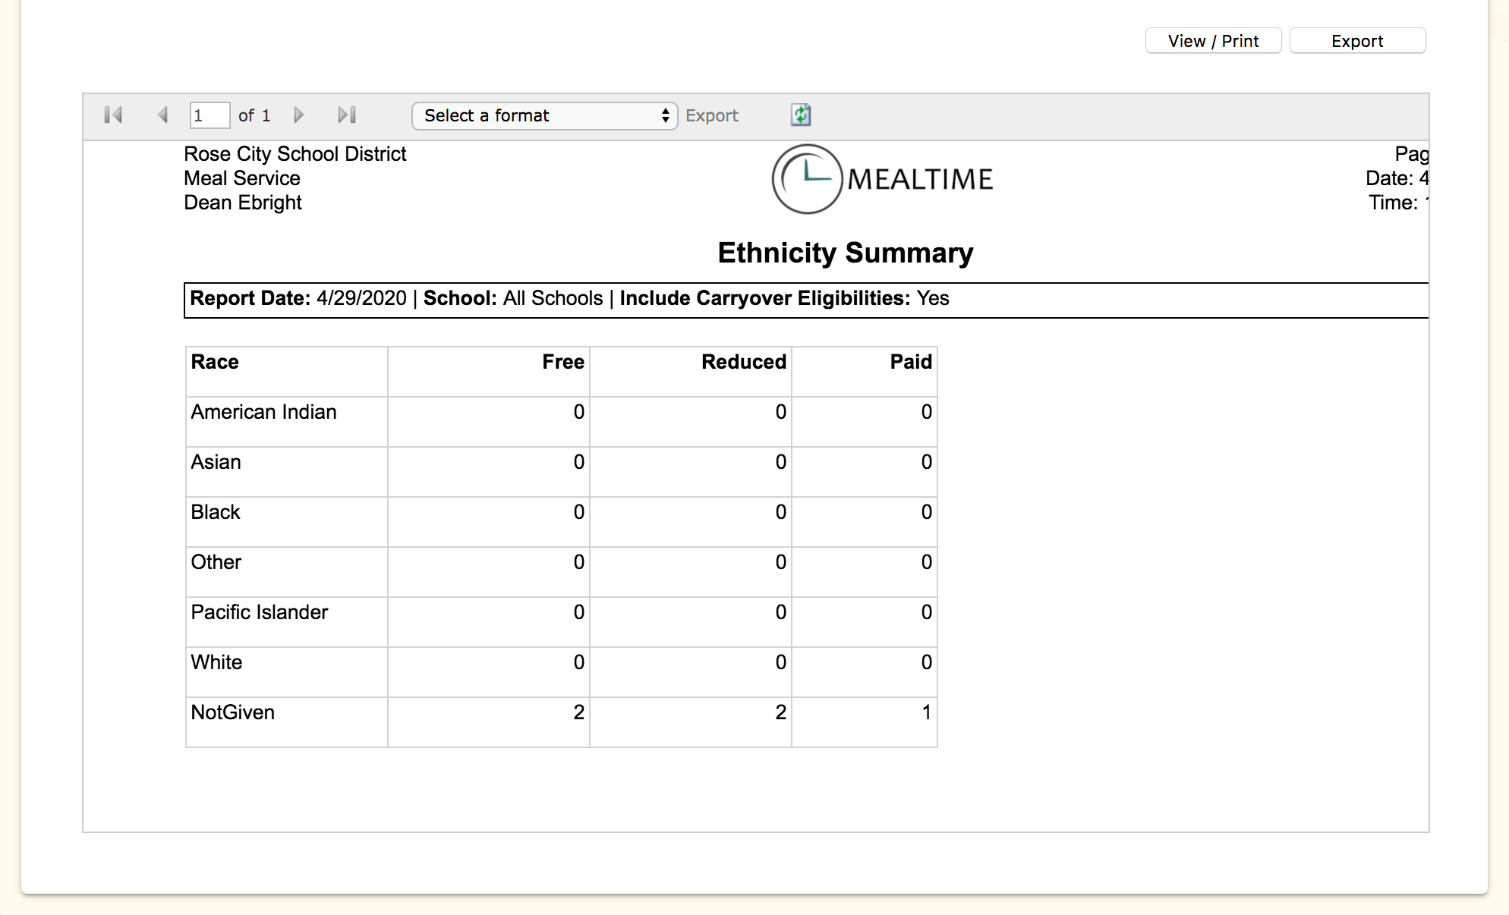Click the toolbar Export link
1509x915 pixels.
(711, 116)
